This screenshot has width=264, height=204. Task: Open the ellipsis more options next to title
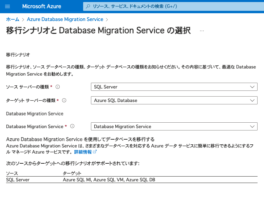202,31
